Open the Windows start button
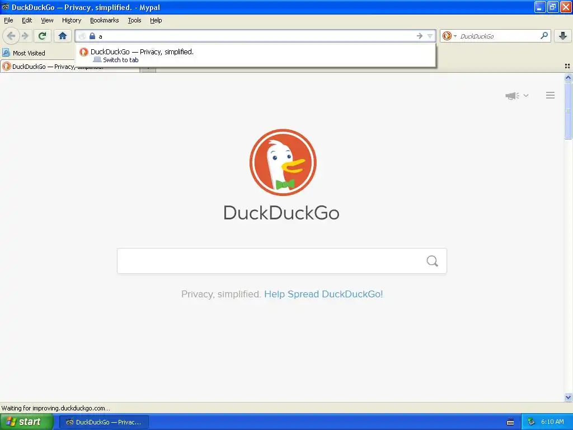This screenshot has width=573, height=430. 26,422
